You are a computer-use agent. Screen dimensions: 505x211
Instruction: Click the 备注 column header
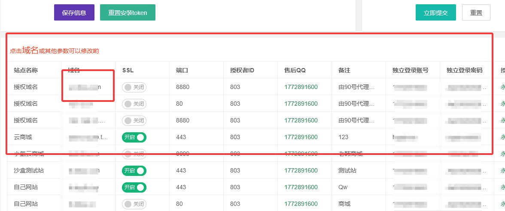pos(344,70)
